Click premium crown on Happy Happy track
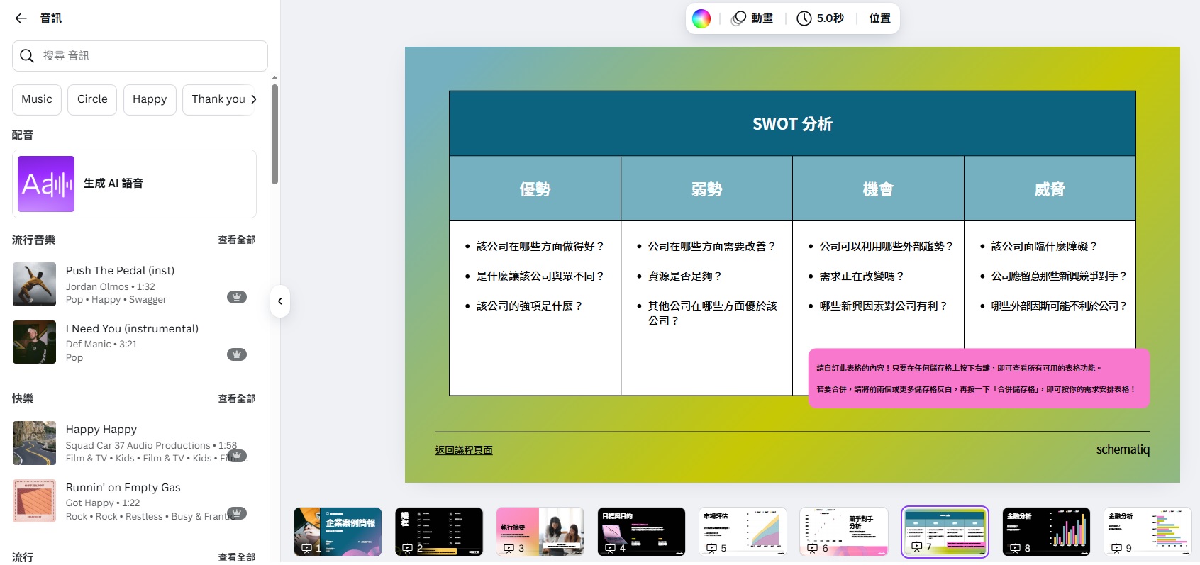The width and height of the screenshot is (1200, 565). pos(237,456)
